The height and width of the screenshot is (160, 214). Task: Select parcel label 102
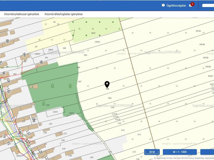pyautogui.click(x=64, y=48)
